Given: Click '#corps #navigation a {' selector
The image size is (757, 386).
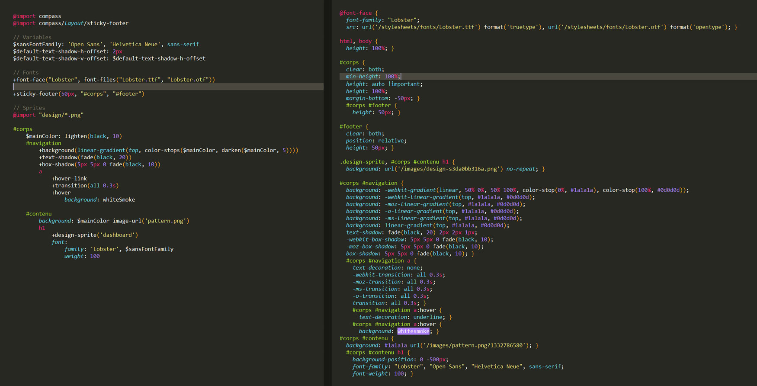Looking at the screenshot, I should coord(381,261).
